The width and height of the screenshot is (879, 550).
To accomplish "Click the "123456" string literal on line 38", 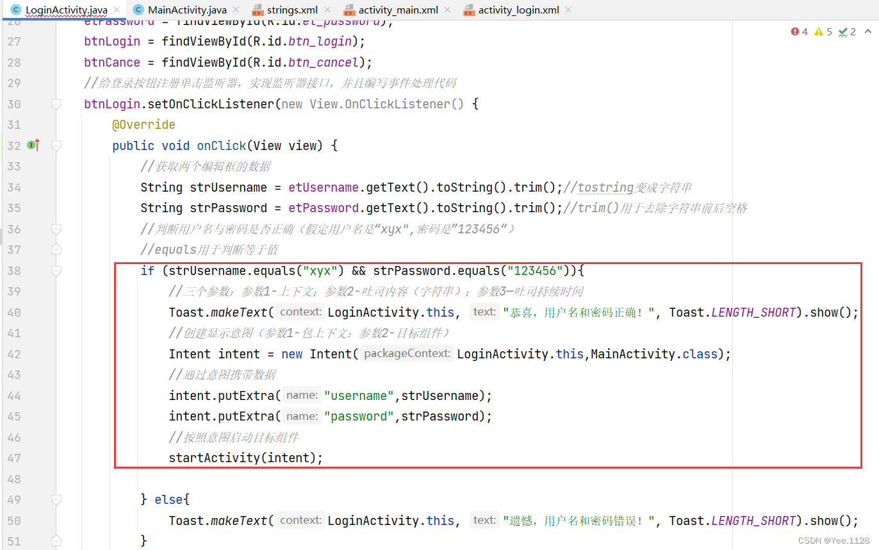I will 535,271.
